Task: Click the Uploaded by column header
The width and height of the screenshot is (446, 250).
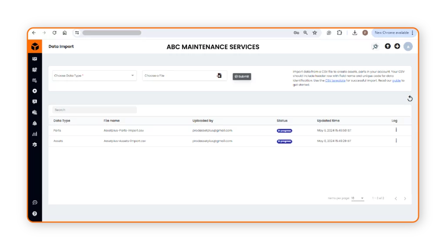Action: tap(203, 121)
